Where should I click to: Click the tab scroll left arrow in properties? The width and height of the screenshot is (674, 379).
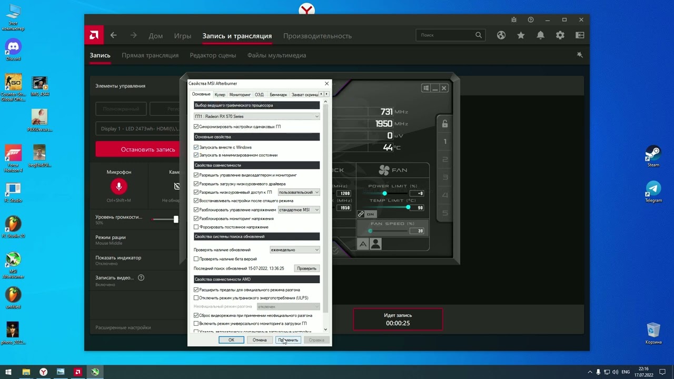coord(321,94)
